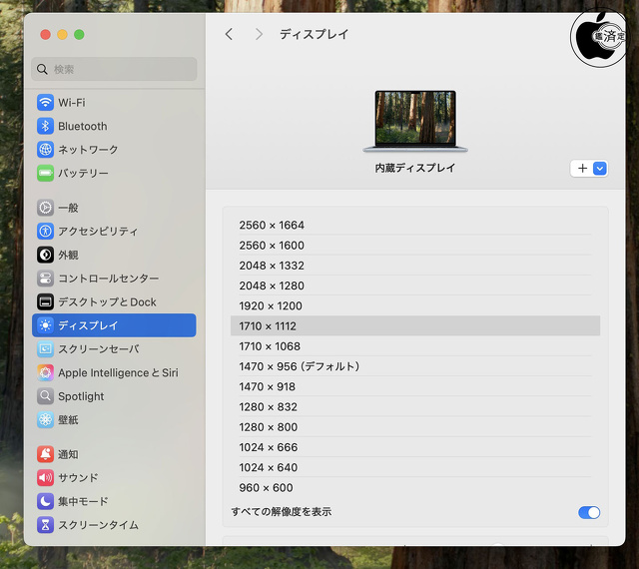Go back with the left chevron
The image size is (639, 569).
(x=229, y=34)
